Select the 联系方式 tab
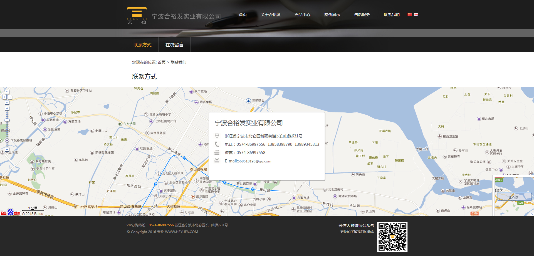534x256 pixels. click(142, 45)
